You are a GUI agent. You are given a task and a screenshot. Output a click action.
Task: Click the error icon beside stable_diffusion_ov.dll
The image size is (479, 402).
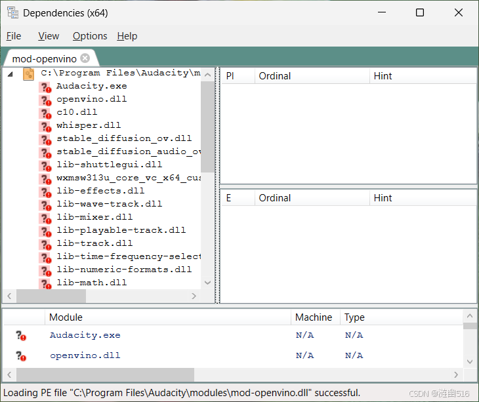point(45,140)
